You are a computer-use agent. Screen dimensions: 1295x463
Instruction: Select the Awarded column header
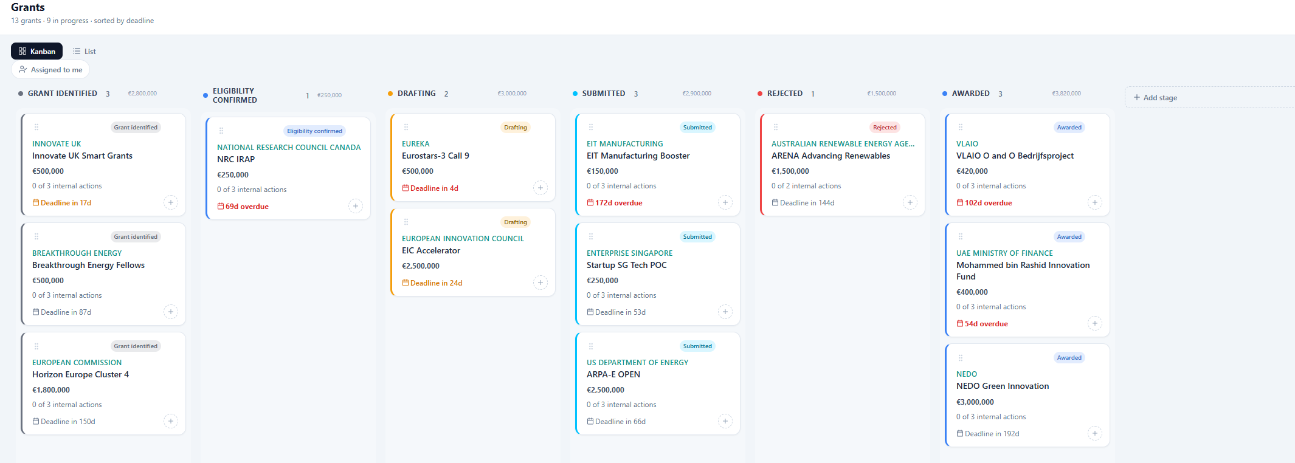click(971, 94)
